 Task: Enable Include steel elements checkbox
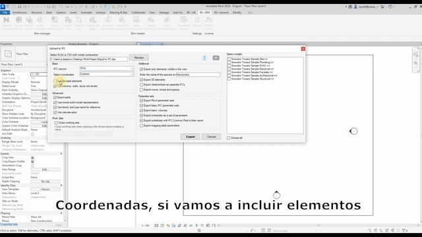[x=55, y=81]
